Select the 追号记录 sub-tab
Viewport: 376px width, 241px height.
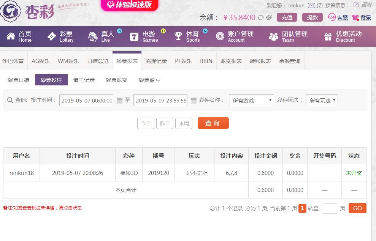coord(84,80)
